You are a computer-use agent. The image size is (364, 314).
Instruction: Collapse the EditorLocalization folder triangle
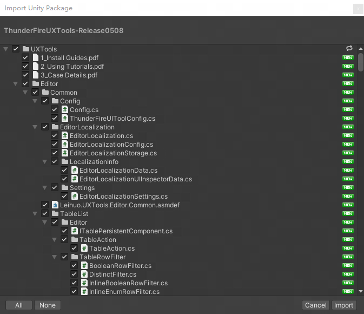35,127
